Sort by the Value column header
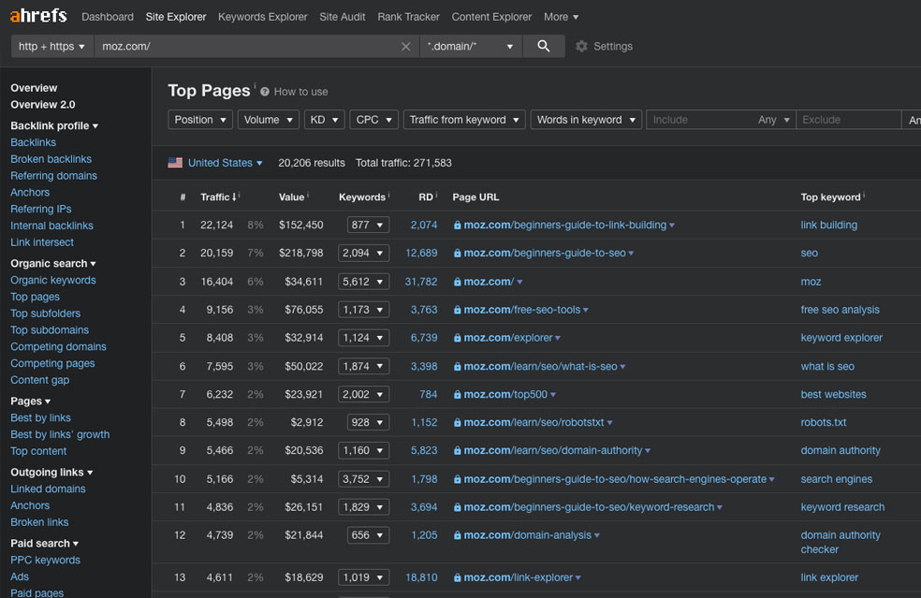Screen dimensions: 921x598 click(291, 197)
